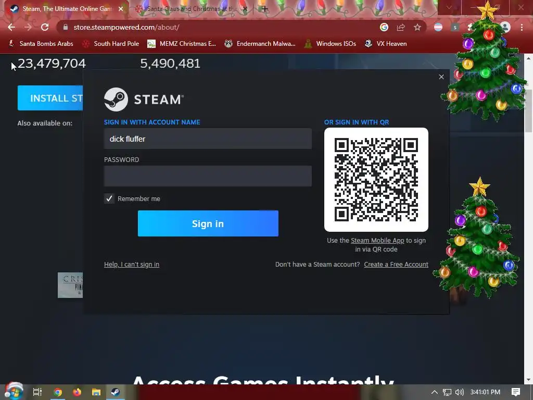533x400 pixels.
Task: Close the Steam sign-in dialog
Action: coord(441,77)
